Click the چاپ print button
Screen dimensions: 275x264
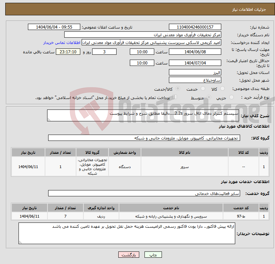153,255
